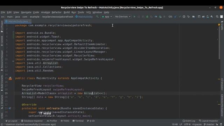Open the Event Log panel
Image resolution: width=224 pixels, height=126 pixels.
[189, 121]
